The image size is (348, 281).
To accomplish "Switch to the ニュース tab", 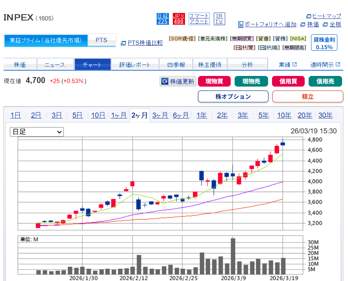I will pyautogui.click(x=55, y=65).
